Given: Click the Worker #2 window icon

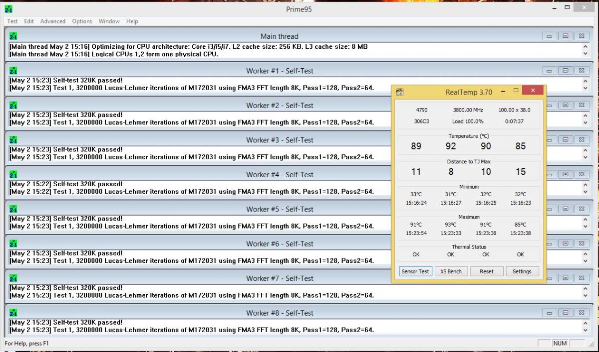Looking at the screenshot, I should (13, 106).
